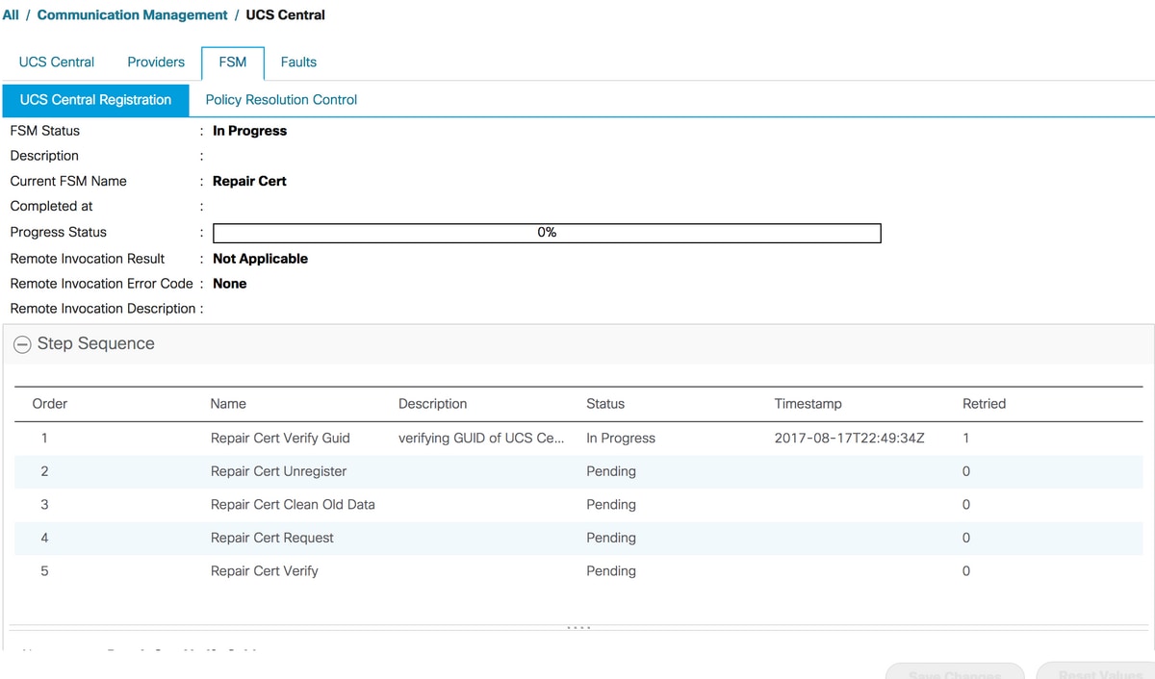Open the Policy Resolution Control subtab

280,99
